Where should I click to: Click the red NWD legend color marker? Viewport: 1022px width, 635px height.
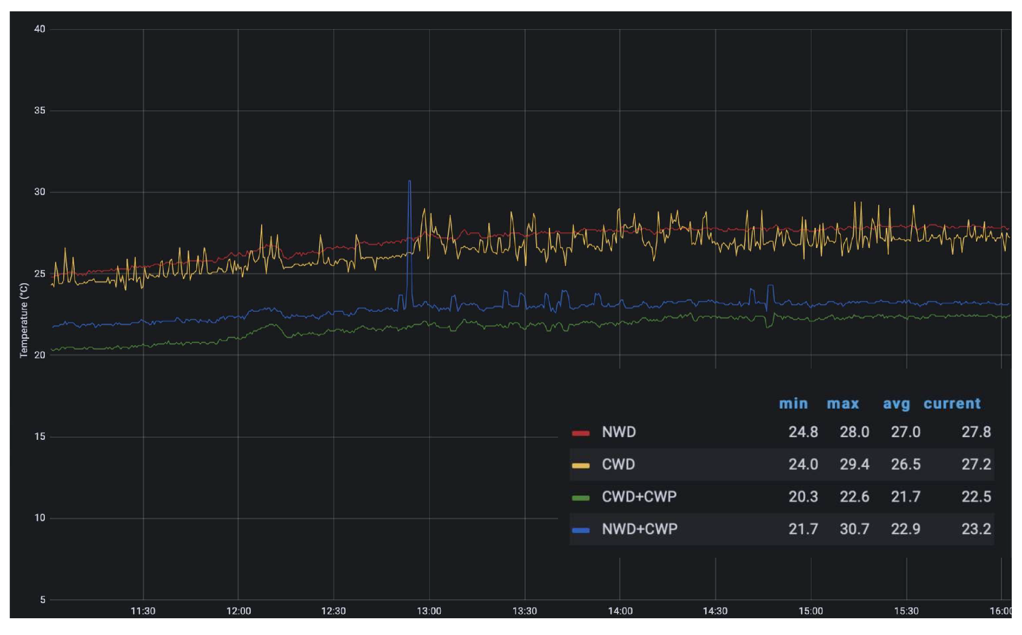click(581, 432)
